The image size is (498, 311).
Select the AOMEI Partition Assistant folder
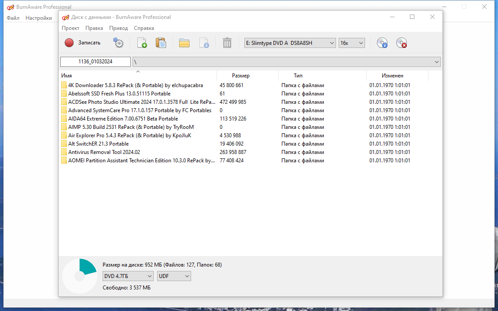pyautogui.click(x=142, y=160)
